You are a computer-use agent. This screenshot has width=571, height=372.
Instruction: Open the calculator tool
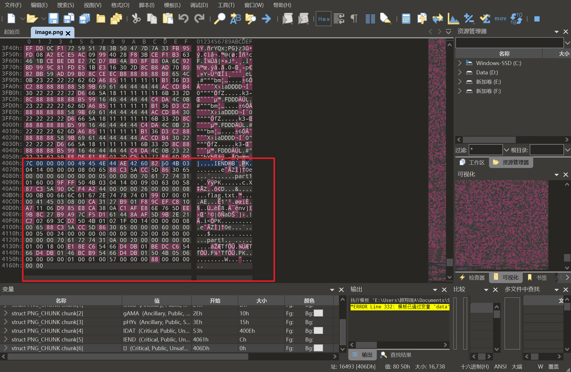point(406,19)
